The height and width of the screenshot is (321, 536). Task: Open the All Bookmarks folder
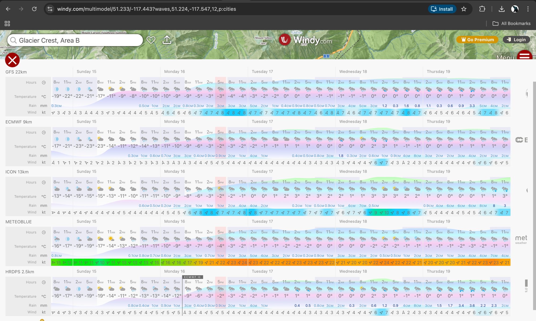[x=512, y=24]
